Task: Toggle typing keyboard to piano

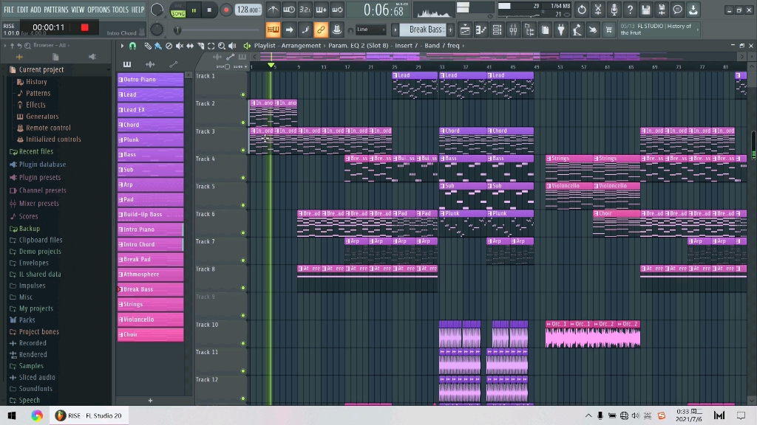Action: point(274,30)
